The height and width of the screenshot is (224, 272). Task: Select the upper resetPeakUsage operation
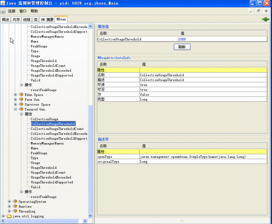[x=44, y=90]
